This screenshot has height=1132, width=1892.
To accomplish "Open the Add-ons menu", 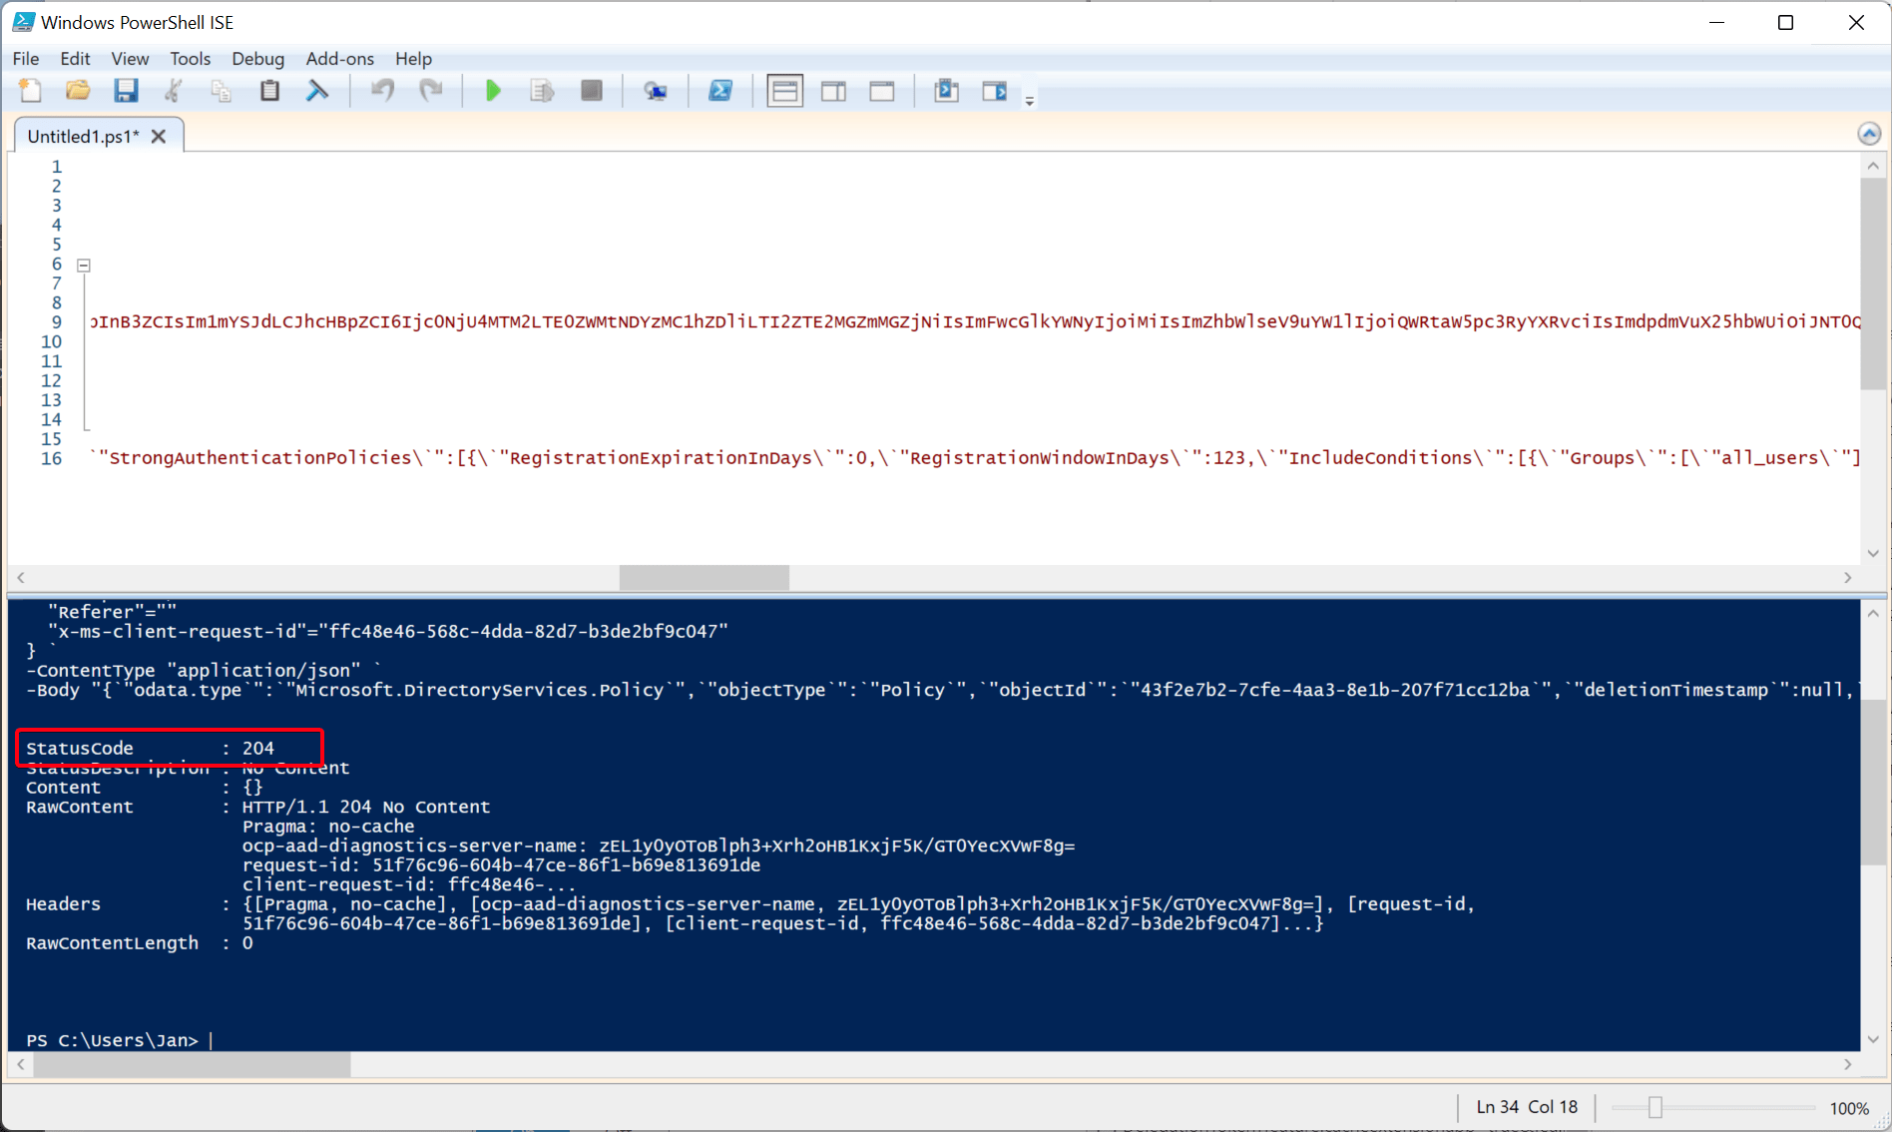I will 339,58.
